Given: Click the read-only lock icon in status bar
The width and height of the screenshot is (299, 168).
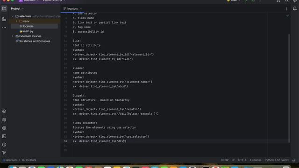Looking at the screenshot, I should (294, 160).
